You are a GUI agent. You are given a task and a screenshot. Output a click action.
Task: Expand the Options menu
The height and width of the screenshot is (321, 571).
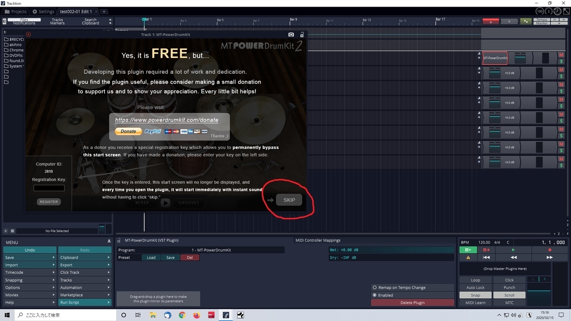(x=30, y=288)
